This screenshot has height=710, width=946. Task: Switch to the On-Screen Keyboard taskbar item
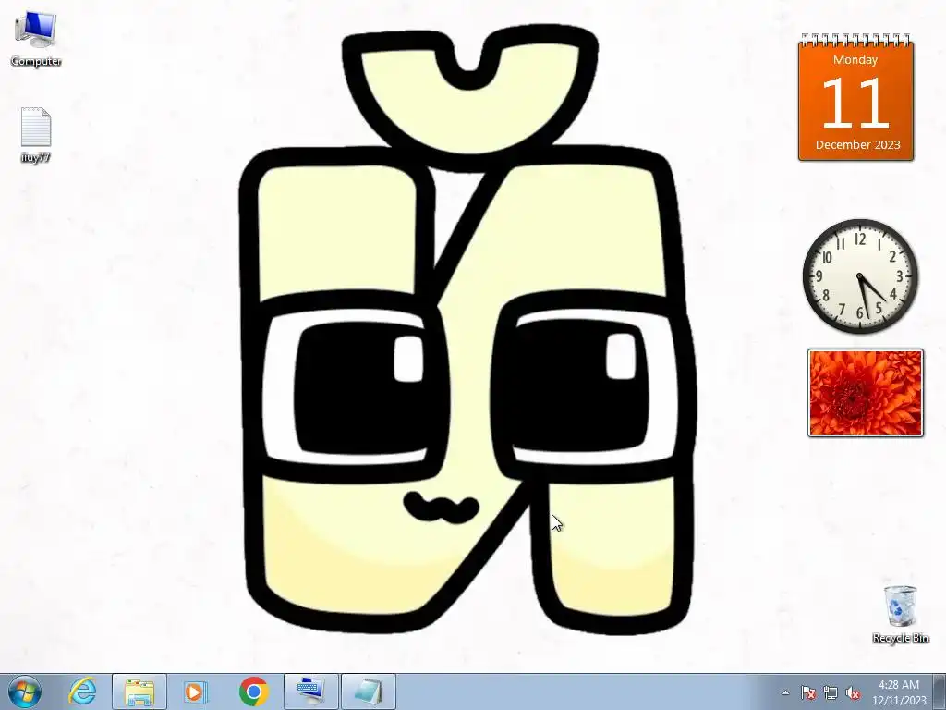point(311,692)
